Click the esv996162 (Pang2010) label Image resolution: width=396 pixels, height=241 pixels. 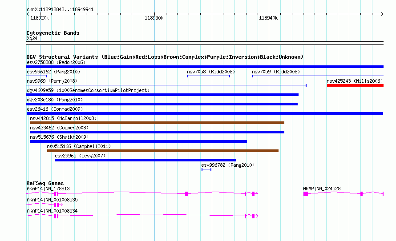[x=53, y=72]
